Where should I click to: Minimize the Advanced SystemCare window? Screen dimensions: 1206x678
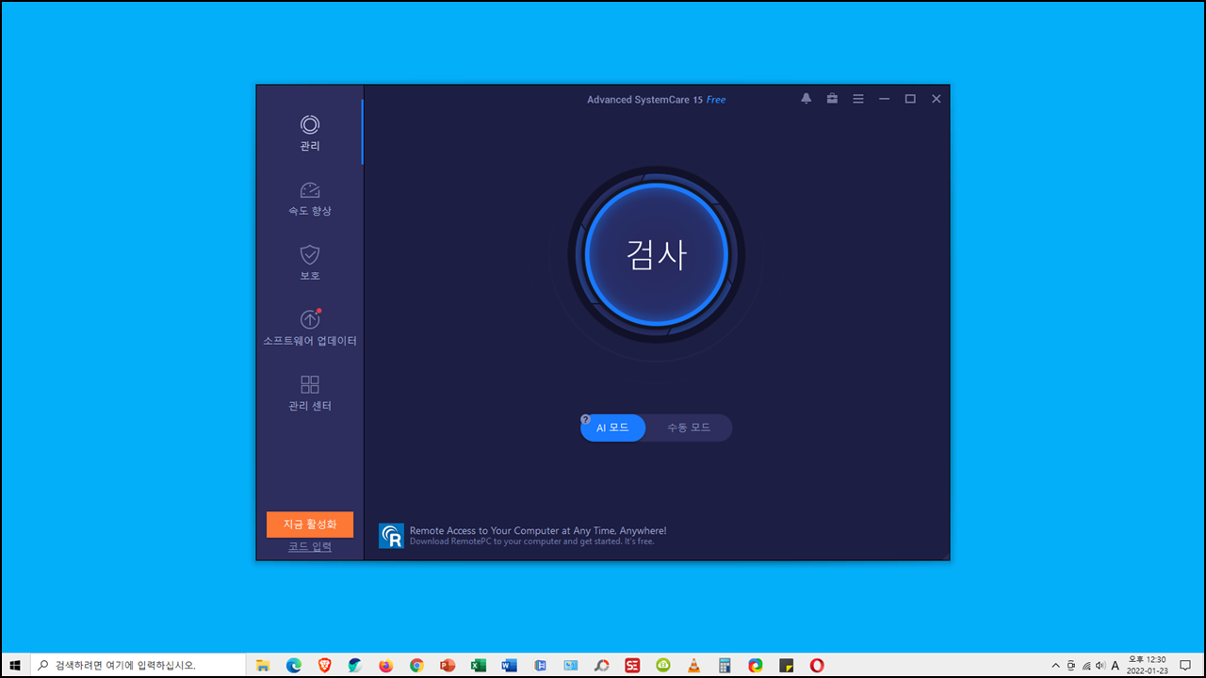coord(884,99)
